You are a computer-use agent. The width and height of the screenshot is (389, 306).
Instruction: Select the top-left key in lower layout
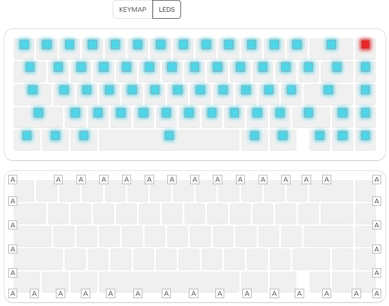[24, 192]
